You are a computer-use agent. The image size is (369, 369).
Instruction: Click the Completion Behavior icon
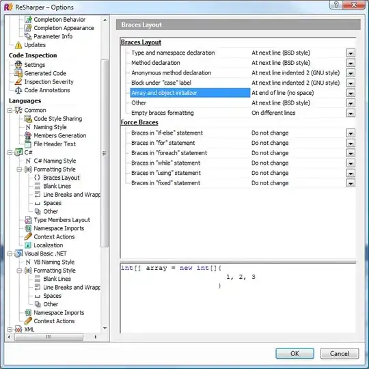(28, 20)
